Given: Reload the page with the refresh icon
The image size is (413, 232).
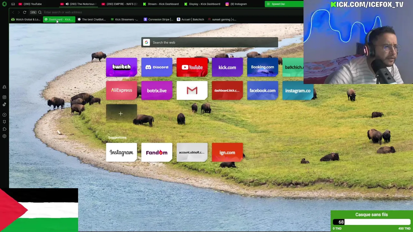Looking at the screenshot, I should [x=25, y=12].
